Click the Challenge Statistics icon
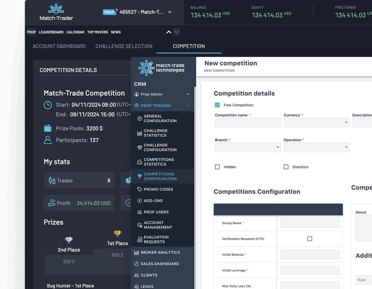 click(139, 133)
